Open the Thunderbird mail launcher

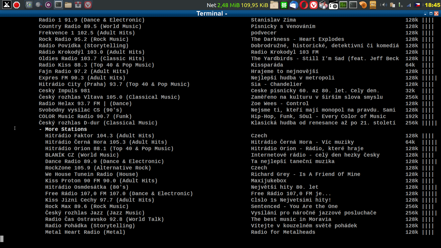(294, 5)
